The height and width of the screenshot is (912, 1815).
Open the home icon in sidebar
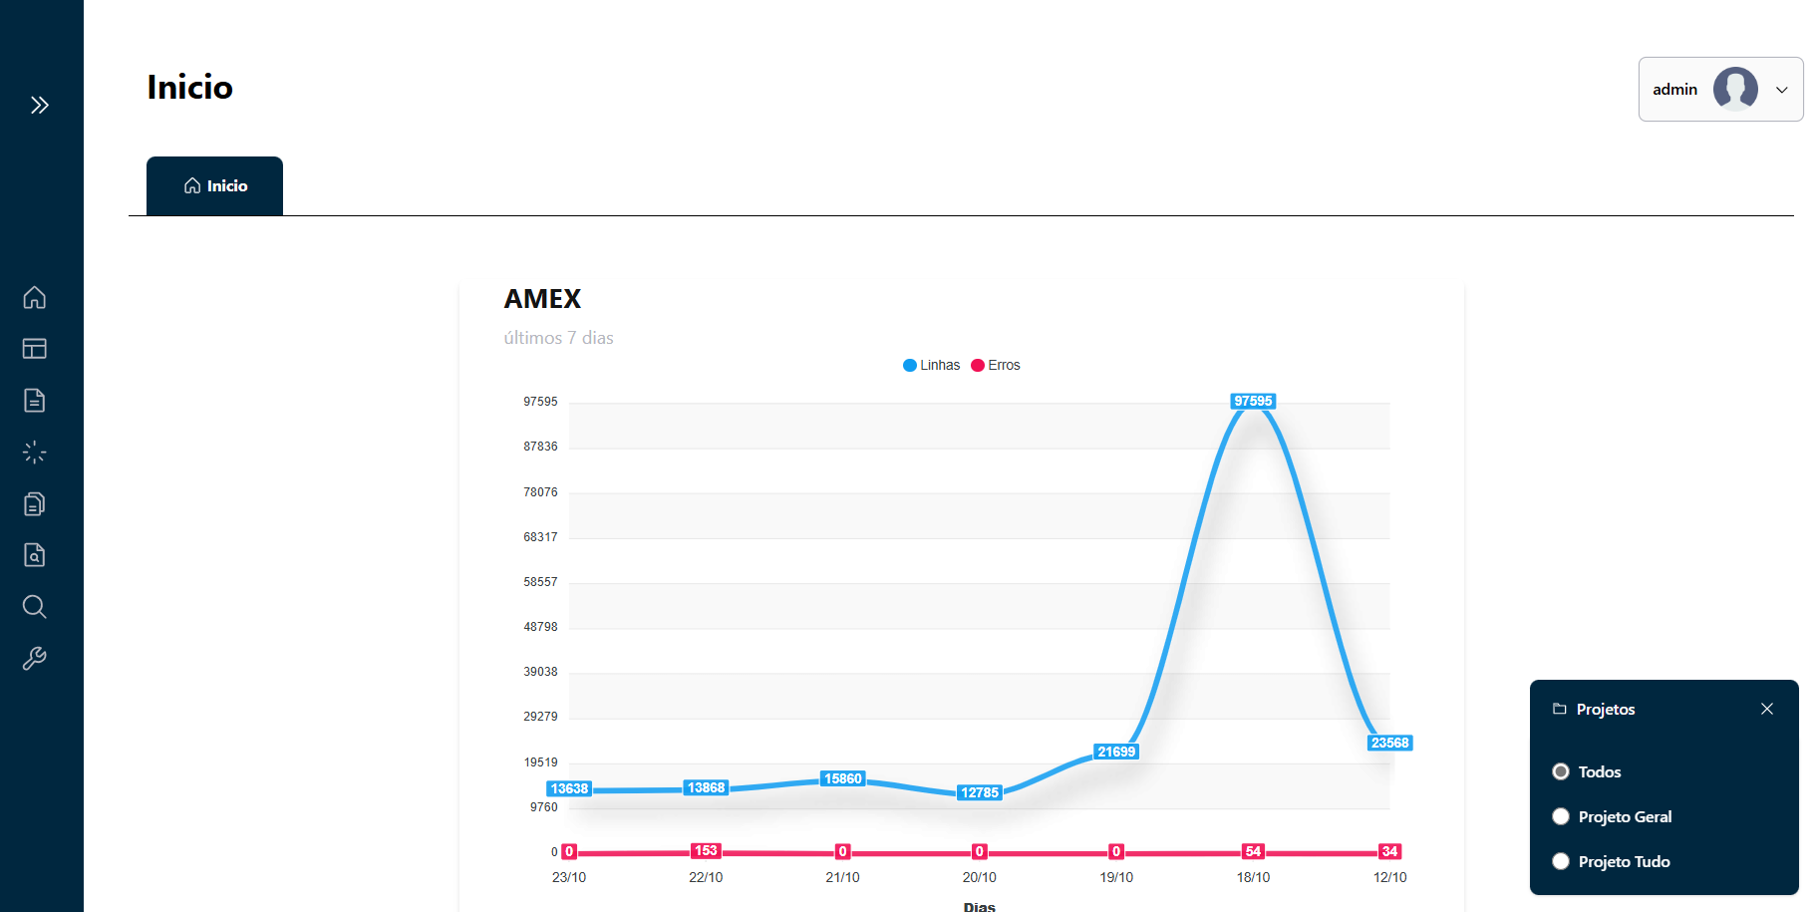tap(35, 297)
